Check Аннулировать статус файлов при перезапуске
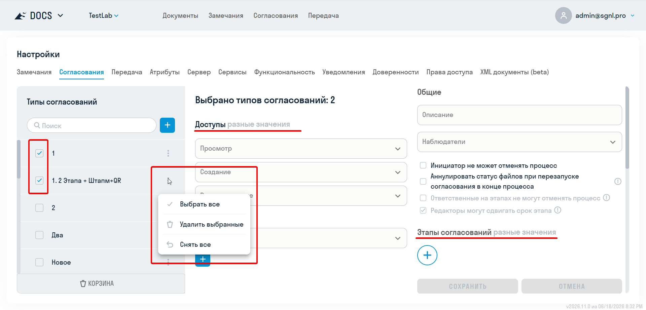 [423, 182]
